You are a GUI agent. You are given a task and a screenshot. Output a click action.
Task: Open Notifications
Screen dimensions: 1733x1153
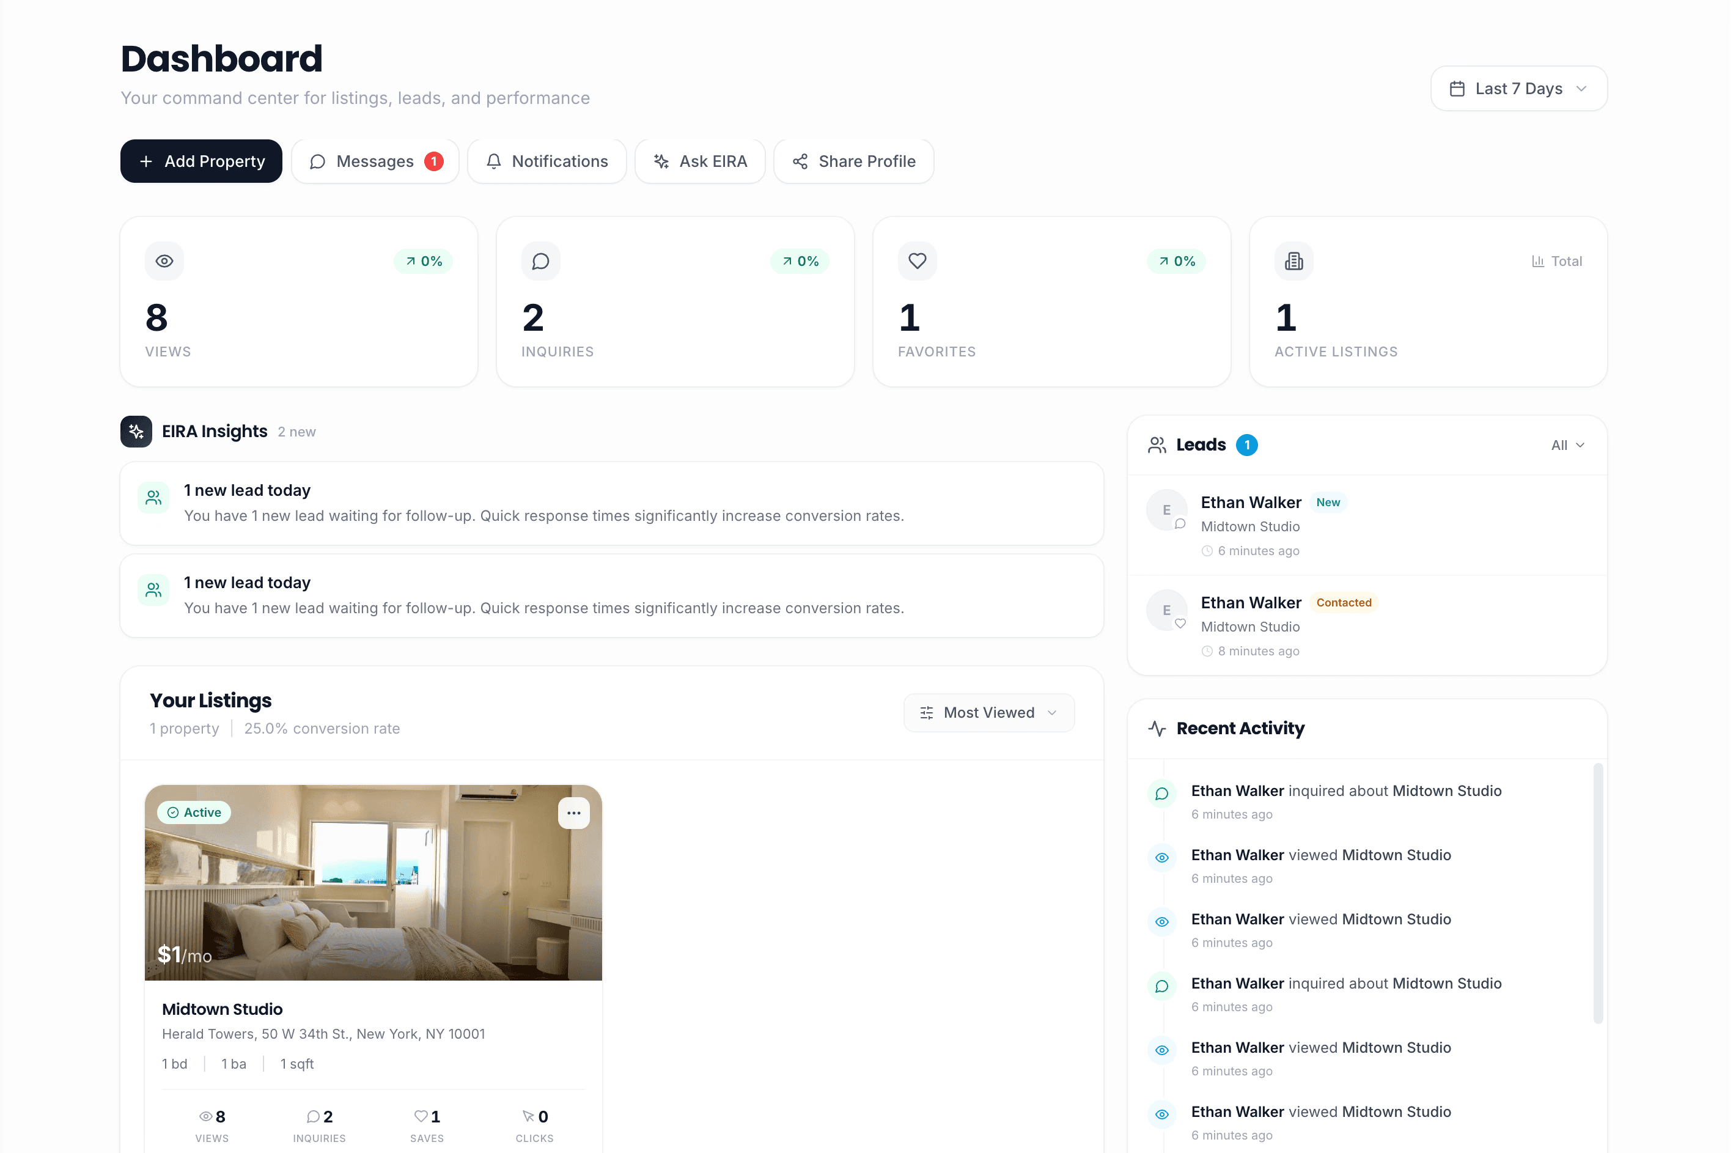click(546, 161)
